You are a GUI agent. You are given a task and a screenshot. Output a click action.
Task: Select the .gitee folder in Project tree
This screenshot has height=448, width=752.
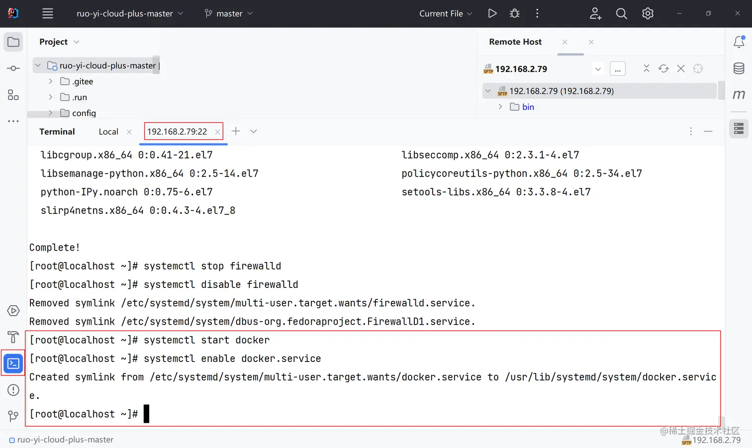tap(77, 81)
